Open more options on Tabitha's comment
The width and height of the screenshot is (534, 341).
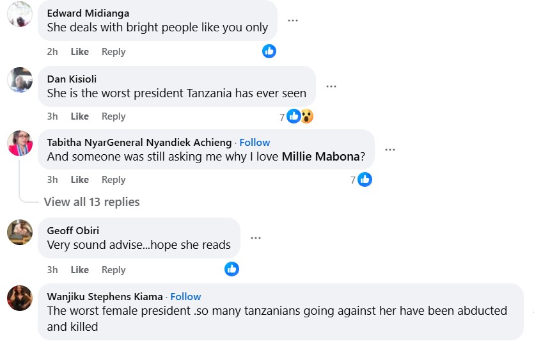[x=390, y=150]
